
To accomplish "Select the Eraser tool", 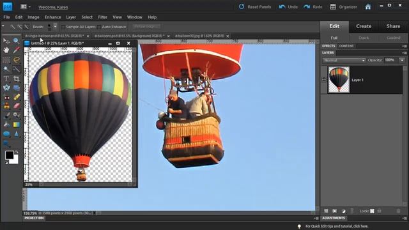I will point(16,106).
